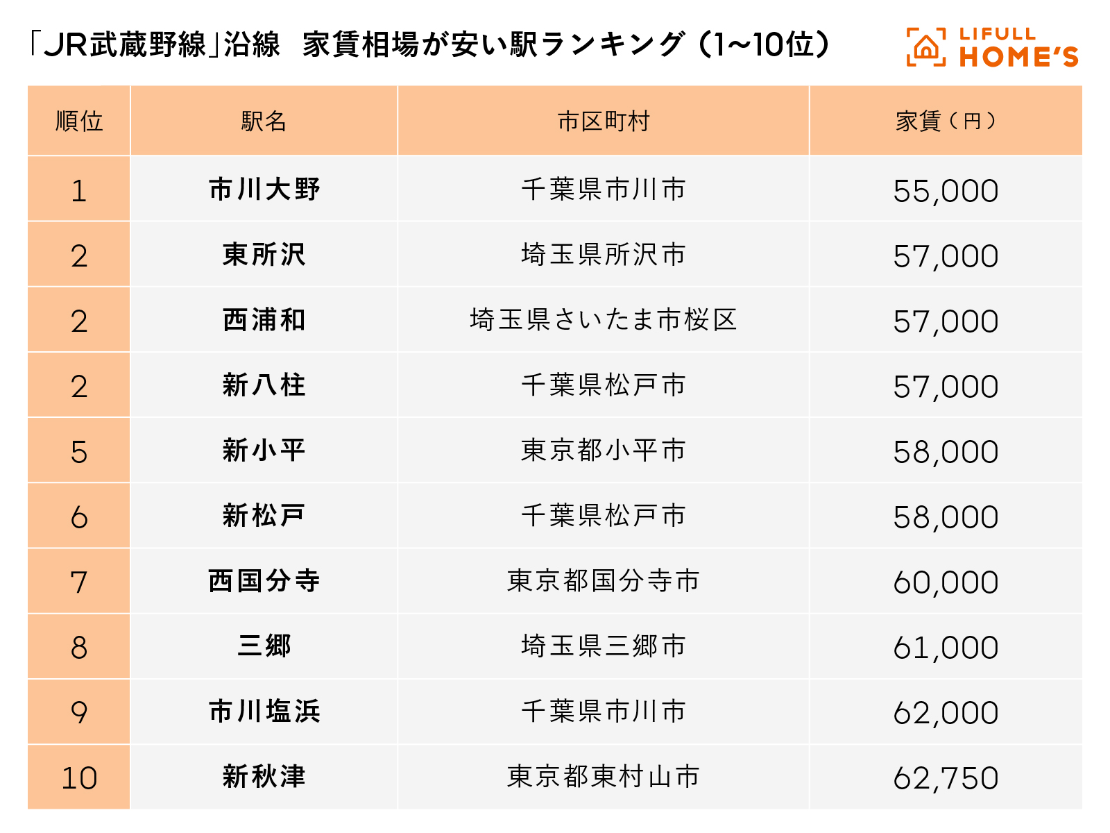Click the LIFULL HOME'S brand text

(1018, 47)
